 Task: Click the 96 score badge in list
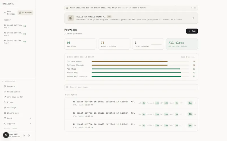tap(190, 114)
